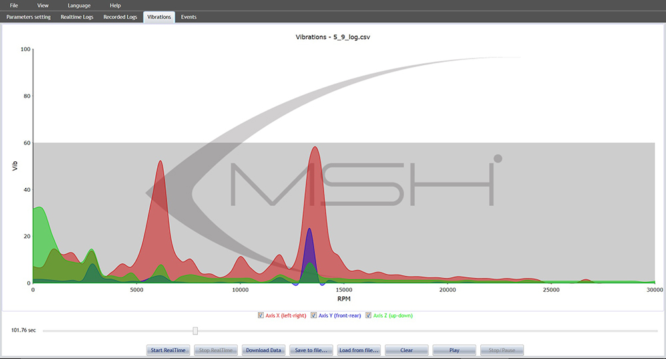Clear the vibration chart data
The height and width of the screenshot is (359, 666).
point(406,350)
